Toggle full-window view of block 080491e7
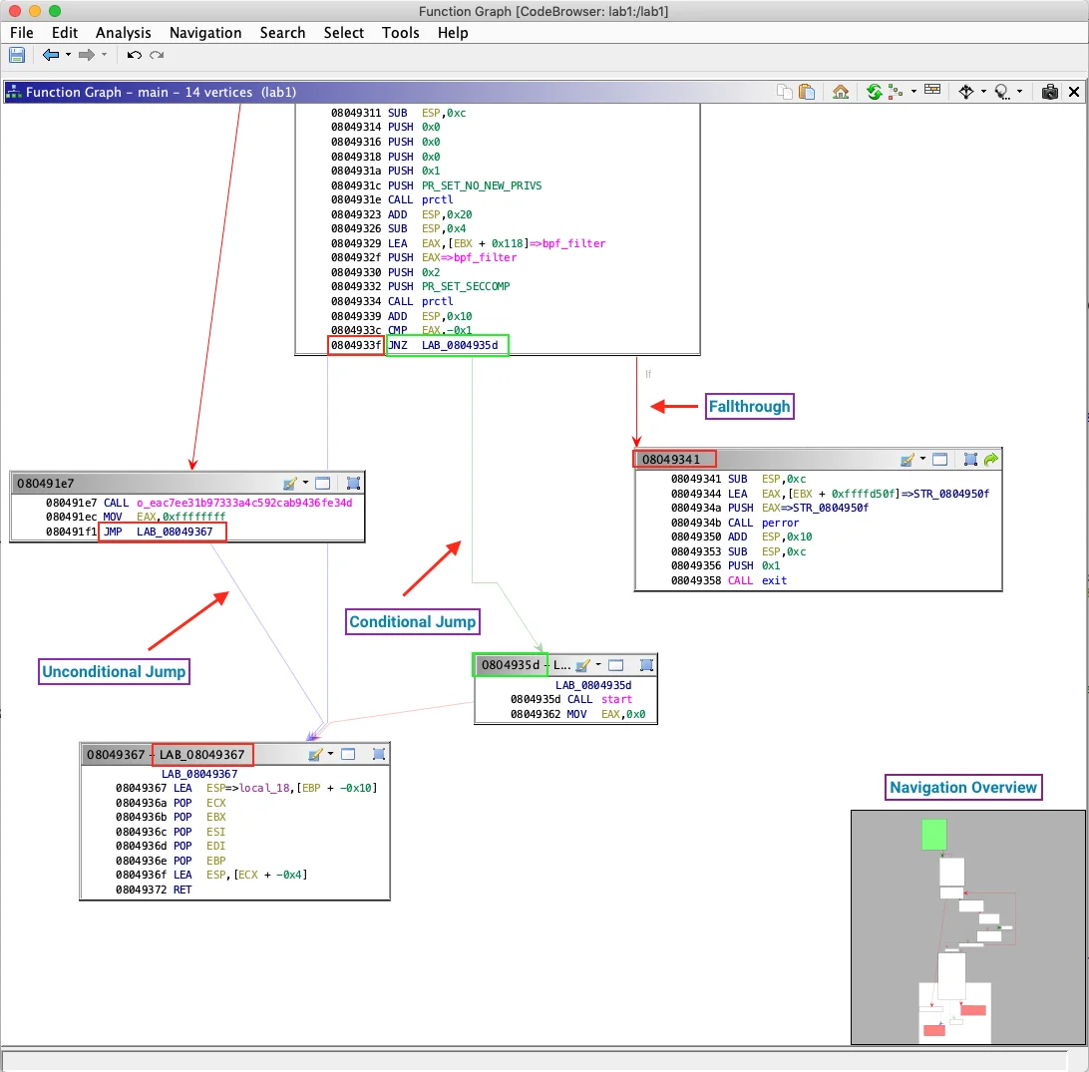Screen dimensions: 1089x1072 (322, 483)
